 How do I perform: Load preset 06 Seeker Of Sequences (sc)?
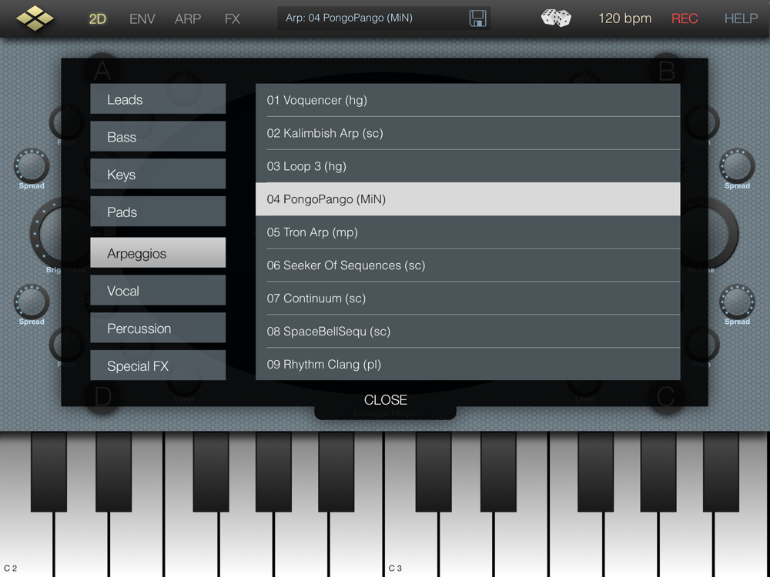point(468,265)
